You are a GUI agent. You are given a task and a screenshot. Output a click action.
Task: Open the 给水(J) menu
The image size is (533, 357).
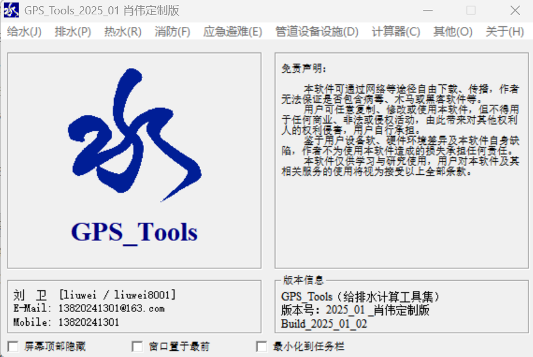pos(24,32)
